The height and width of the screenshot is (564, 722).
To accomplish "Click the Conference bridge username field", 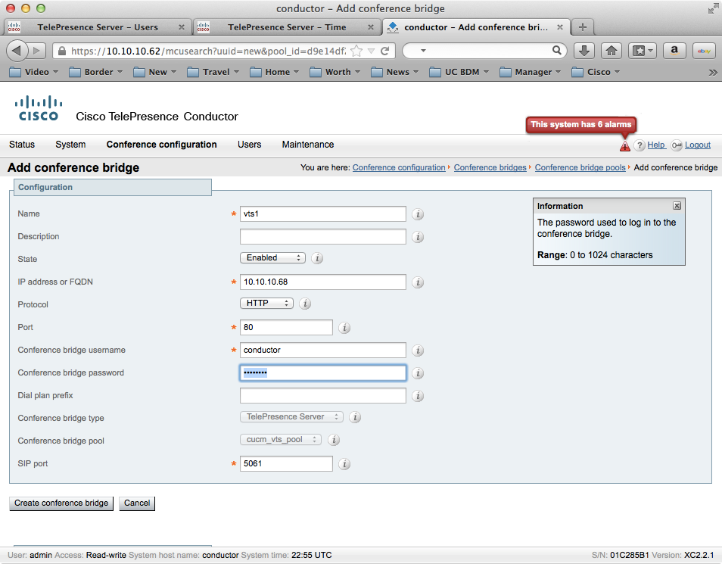I will point(323,351).
